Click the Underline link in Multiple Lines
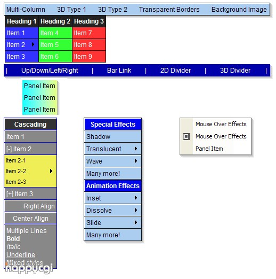 click(21, 255)
